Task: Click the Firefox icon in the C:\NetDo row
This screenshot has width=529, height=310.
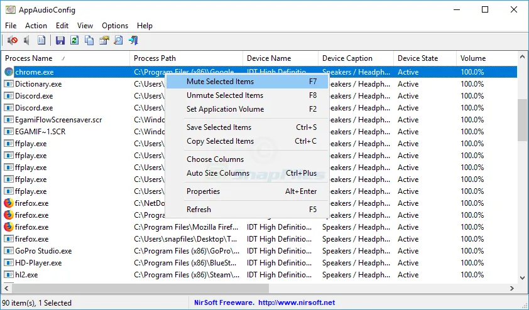Action: coord(9,203)
